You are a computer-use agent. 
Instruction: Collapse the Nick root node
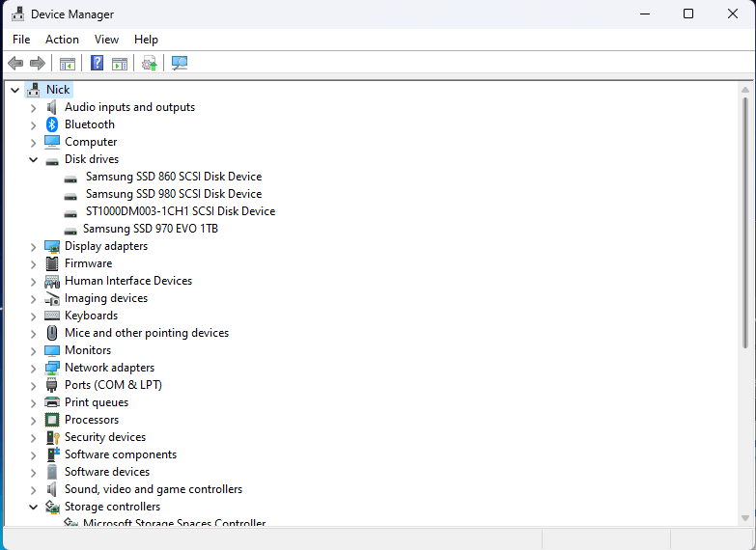click(14, 90)
